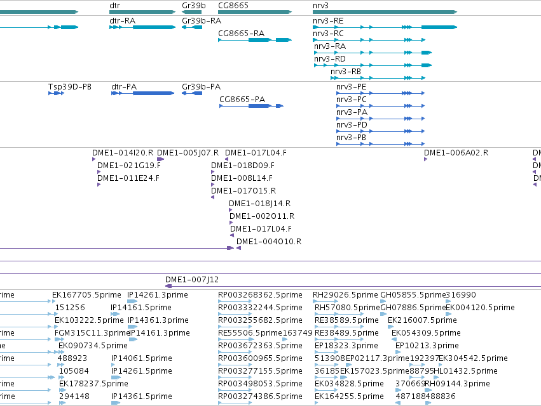Select the nrv3-RD transcript label
This screenshot has width=541, height=406.
[330, 59]
